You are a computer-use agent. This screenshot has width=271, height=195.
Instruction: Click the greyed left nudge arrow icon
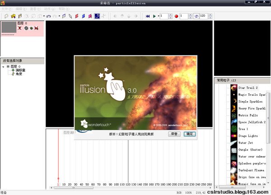click(x=115, y=16)
